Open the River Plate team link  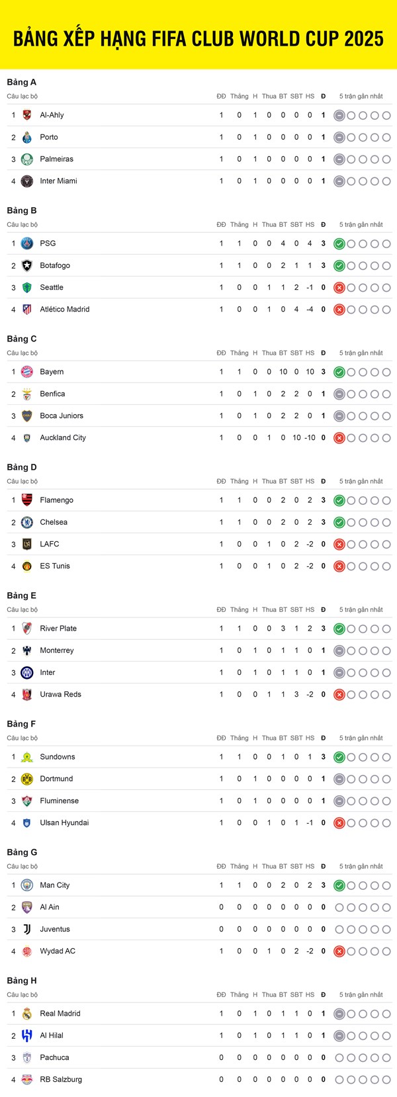pyautogui.click(x=58, y=629)
